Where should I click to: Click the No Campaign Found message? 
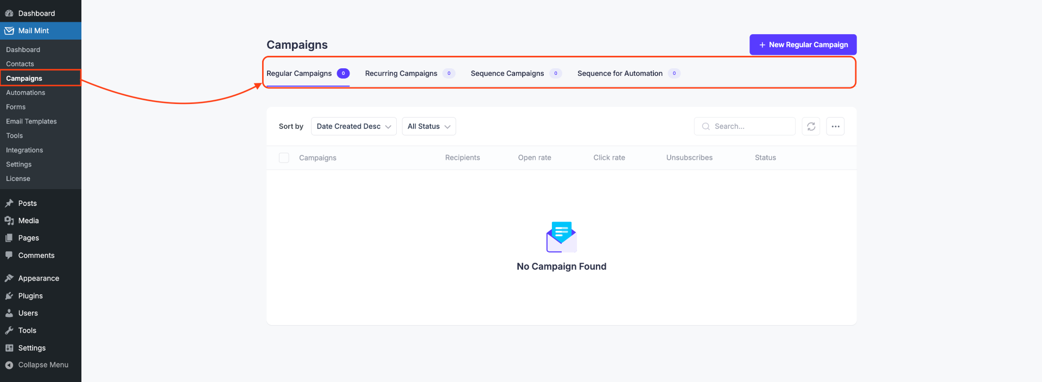pos(562,267)
